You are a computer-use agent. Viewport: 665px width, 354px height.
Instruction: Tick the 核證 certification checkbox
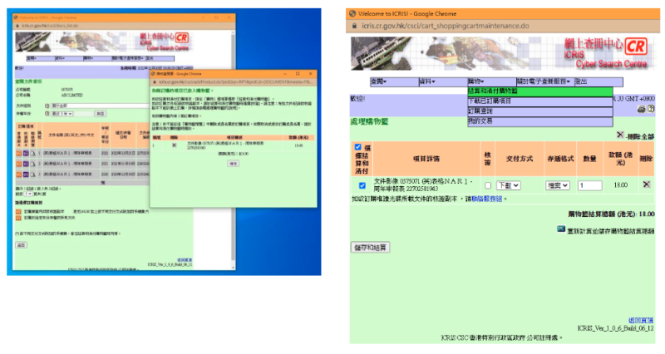[x=487, y=185]
